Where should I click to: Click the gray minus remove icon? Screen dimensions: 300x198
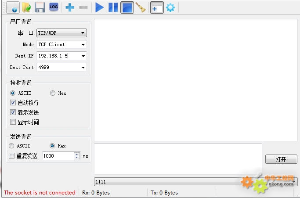click(x=83, y=7)
